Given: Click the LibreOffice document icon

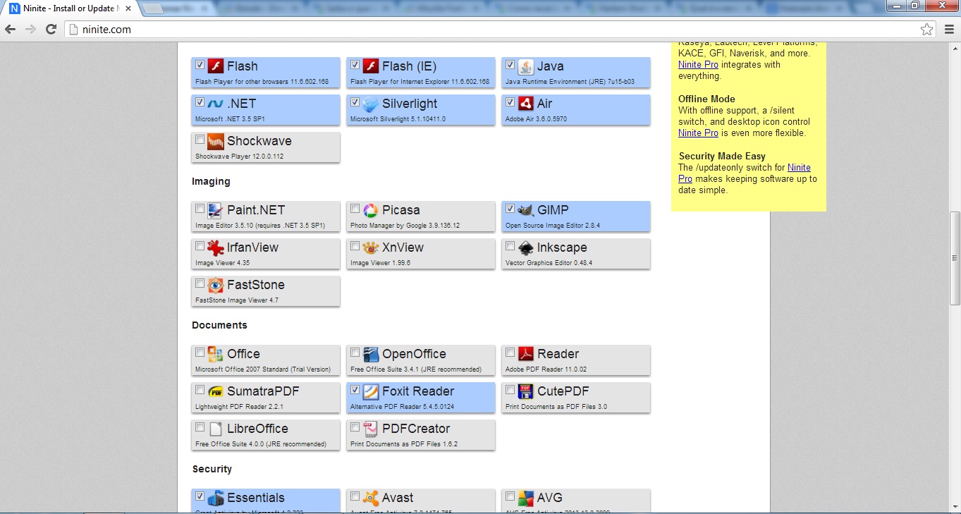Looking at the screenshot, I should coord(216,429).
